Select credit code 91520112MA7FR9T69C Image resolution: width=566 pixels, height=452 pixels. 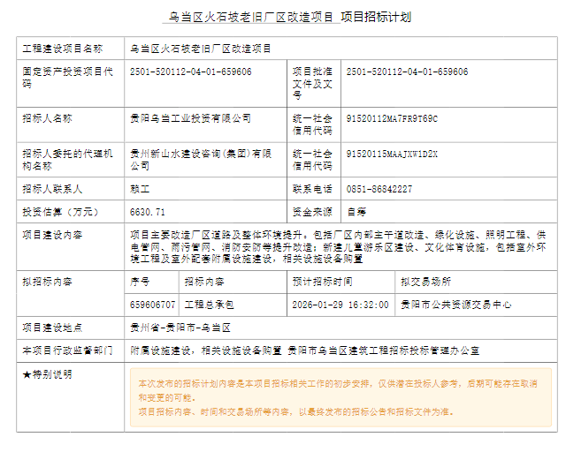392,117
